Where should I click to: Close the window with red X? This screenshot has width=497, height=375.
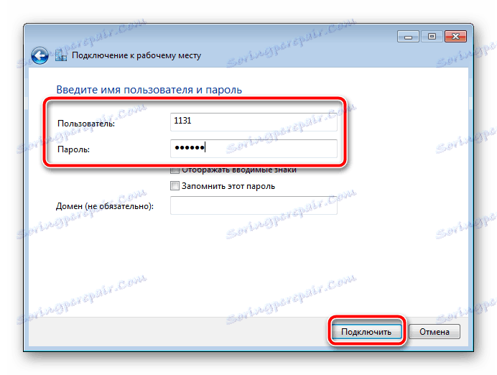pos(455,37)
